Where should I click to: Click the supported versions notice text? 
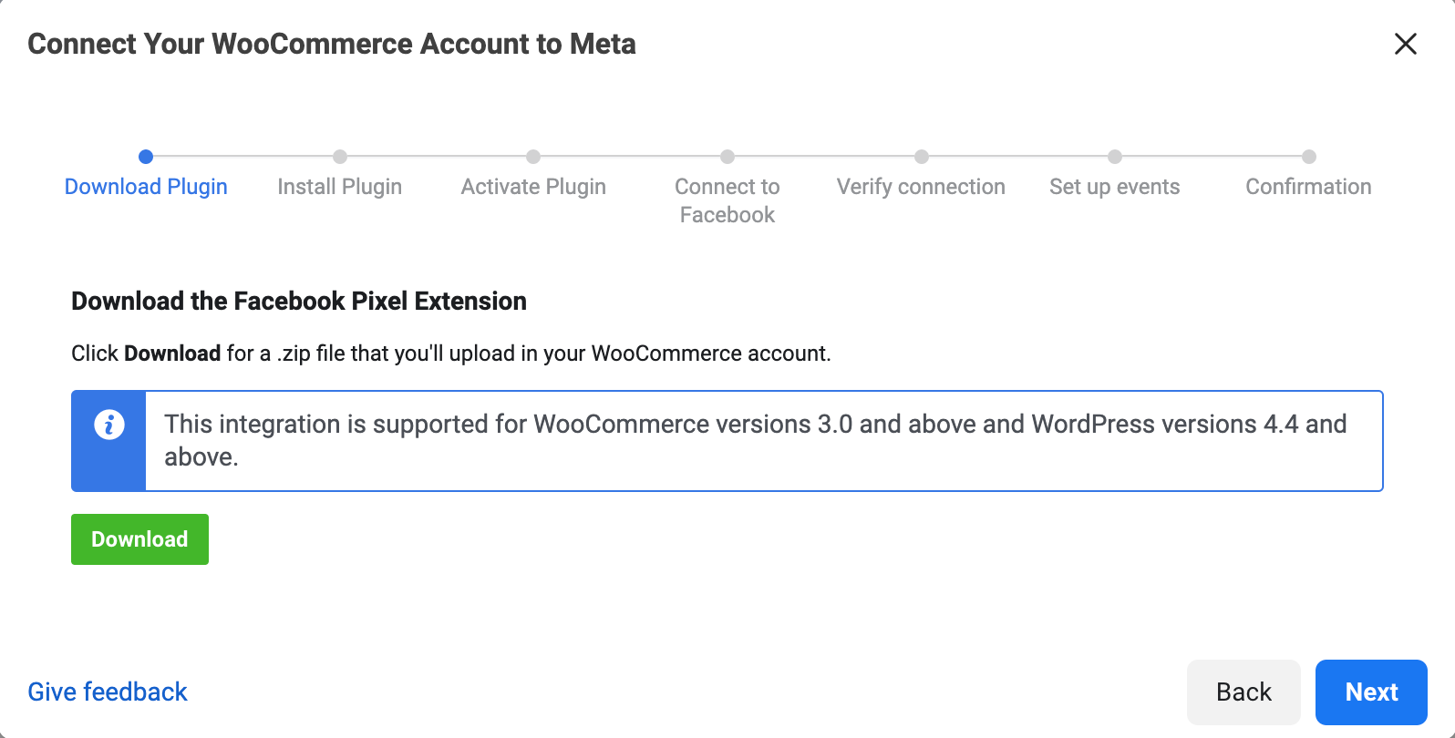[x=755, y=441]
